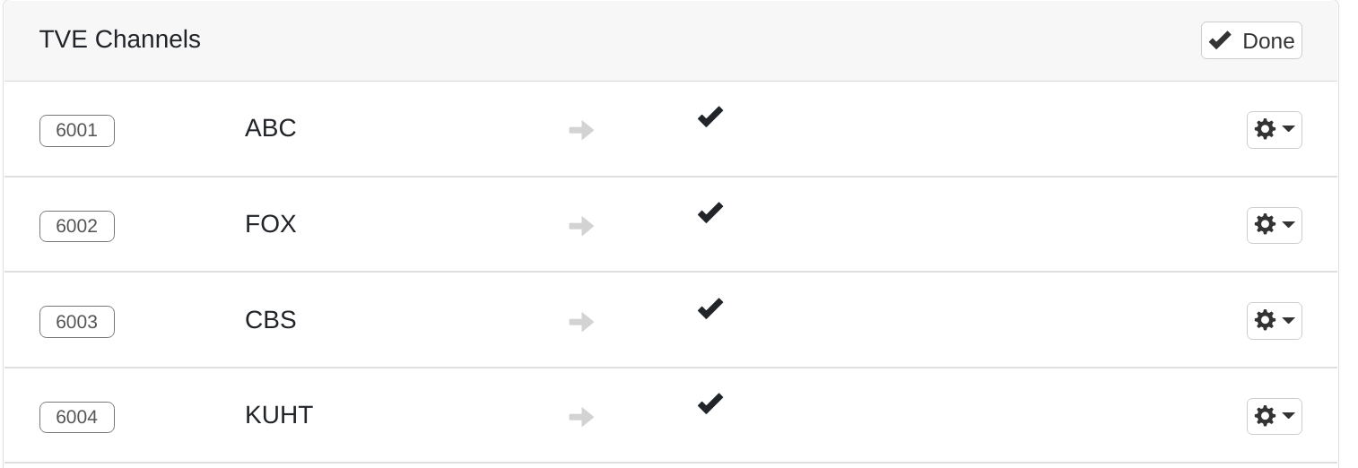Select channel number badge 6003

pos(77,322)
